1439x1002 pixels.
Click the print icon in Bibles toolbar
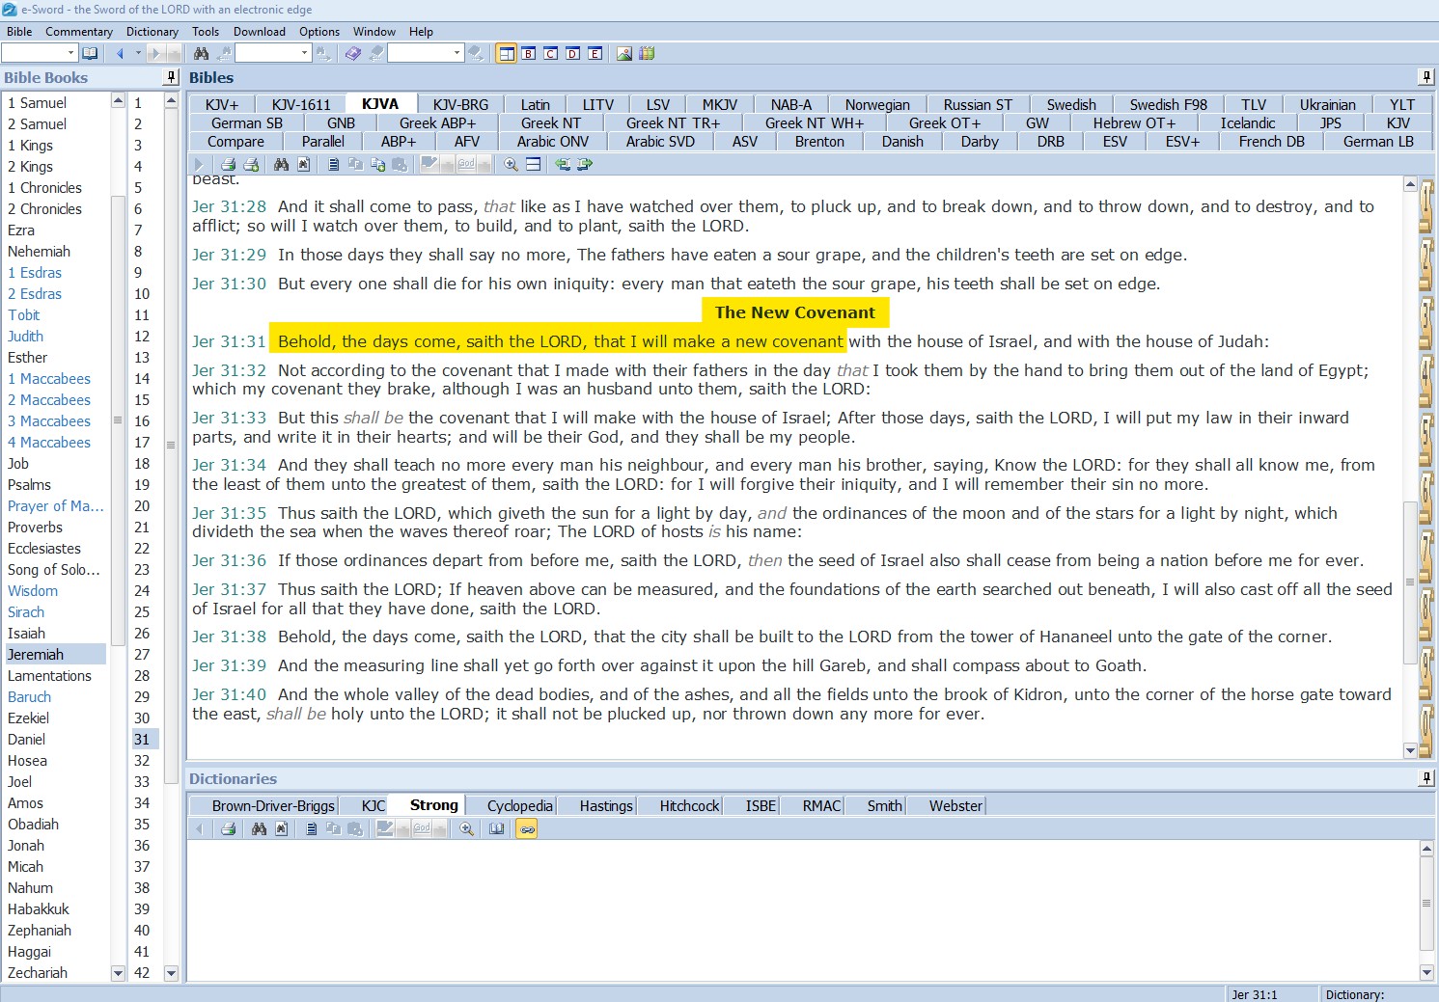229,165
